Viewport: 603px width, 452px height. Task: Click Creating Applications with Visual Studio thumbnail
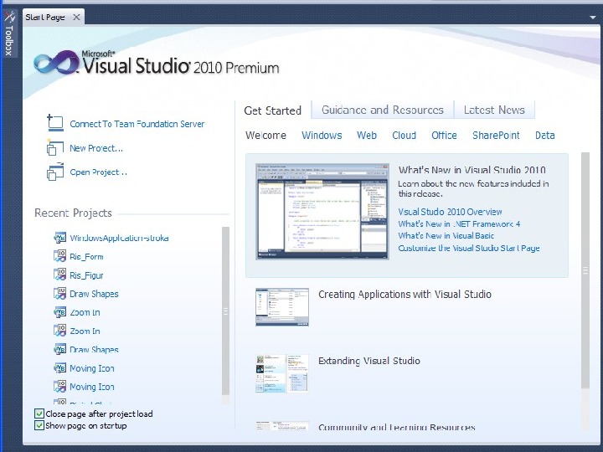(282, 307)
